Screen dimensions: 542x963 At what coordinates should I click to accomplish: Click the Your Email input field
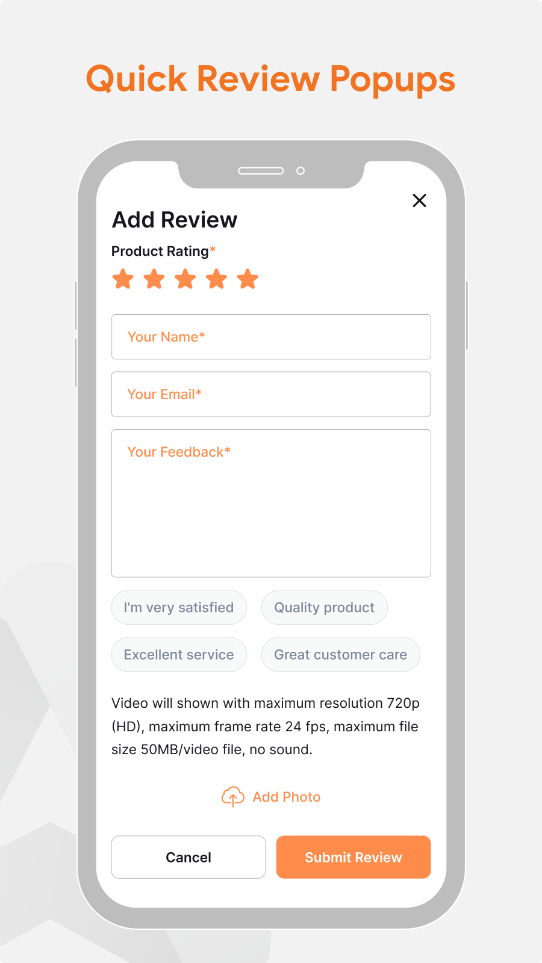tap(271, 394)
